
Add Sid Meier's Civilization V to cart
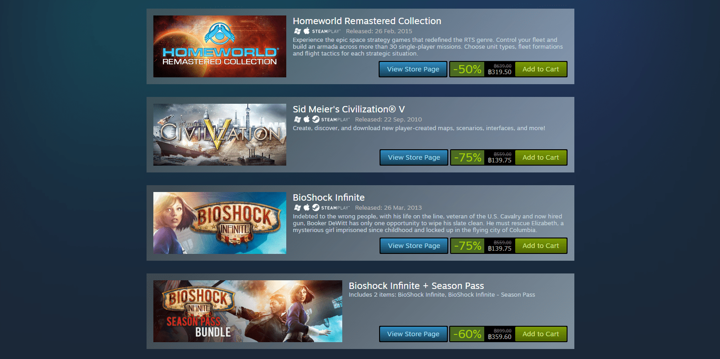pyautogui.click(x=541, y=157)
